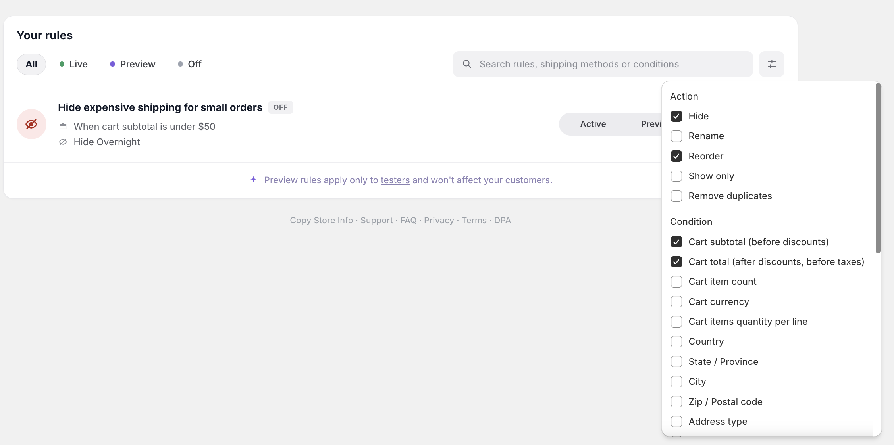The image size is (894, 445).
Task: Set the rule to Preview mode
Action: pyautogui.click(x=651, y=124)
